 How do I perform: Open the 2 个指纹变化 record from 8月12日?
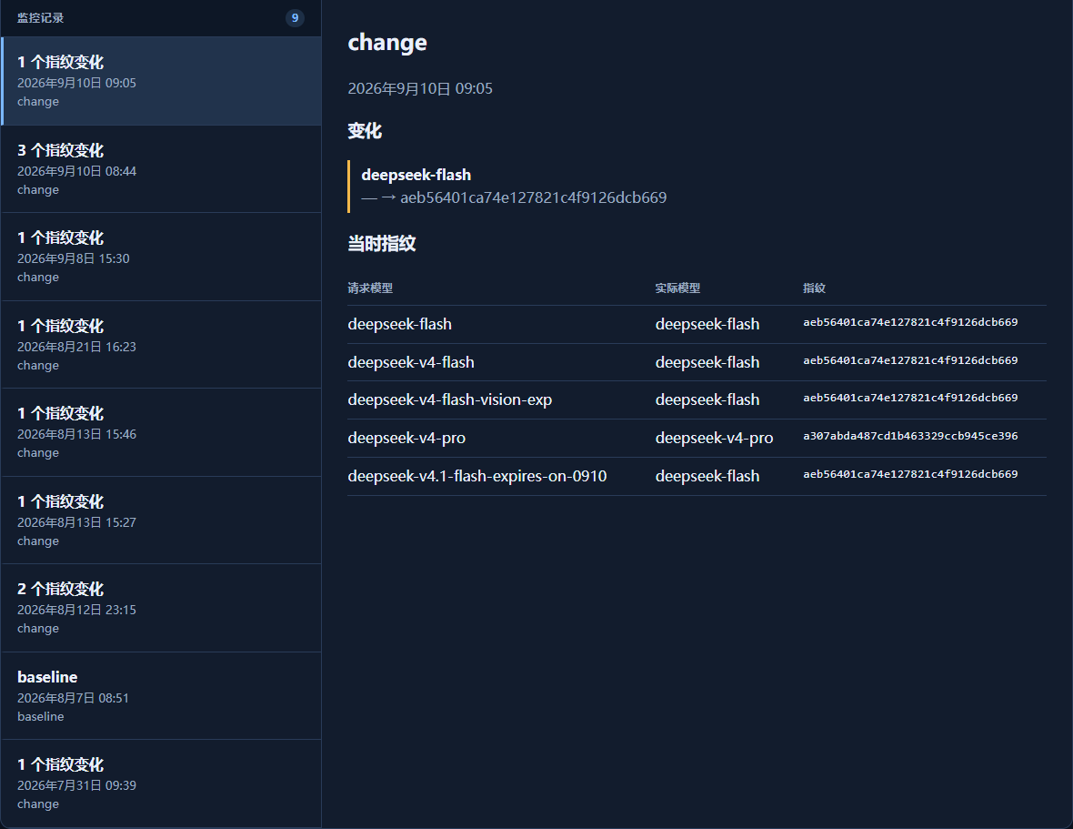pyautogui.click(x=162, y=608)
